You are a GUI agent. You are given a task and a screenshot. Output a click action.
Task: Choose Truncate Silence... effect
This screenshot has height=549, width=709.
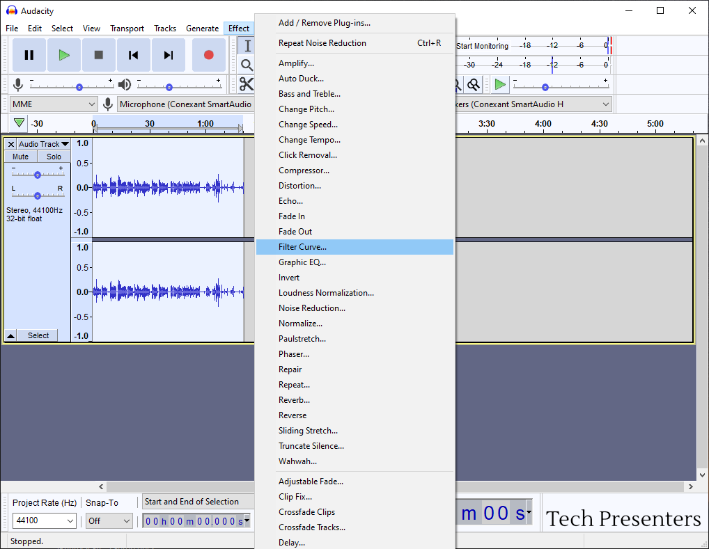(354, 446)
